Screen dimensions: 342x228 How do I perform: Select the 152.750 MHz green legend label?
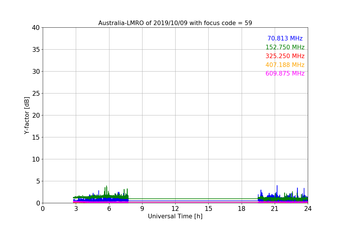pyautogui.click(x=285, y=47)
